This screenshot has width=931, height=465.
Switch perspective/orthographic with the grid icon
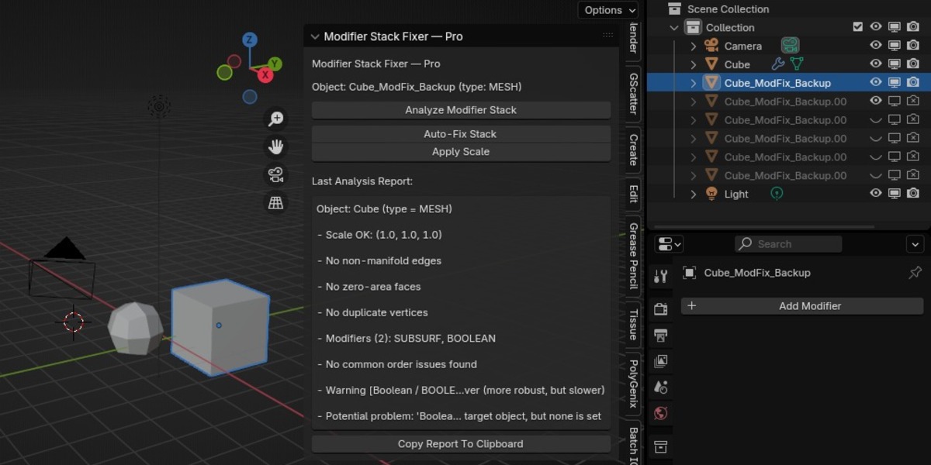point(275,202)
